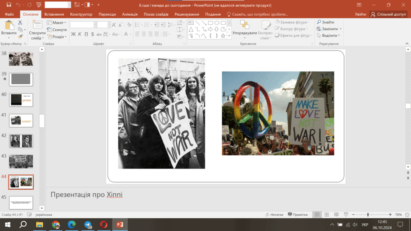Viewport: 411px width, 231px height.
Task: Click the Tell me search field
Action: click(x=258, y=14)
